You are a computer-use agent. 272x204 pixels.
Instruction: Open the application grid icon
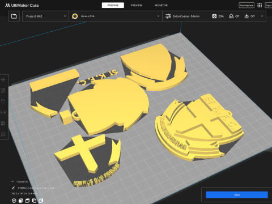260,5
